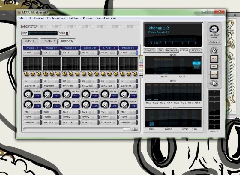This screenshot has width=240, height=175.
Task: Open the Devices menu
Action: coord(39,18)
